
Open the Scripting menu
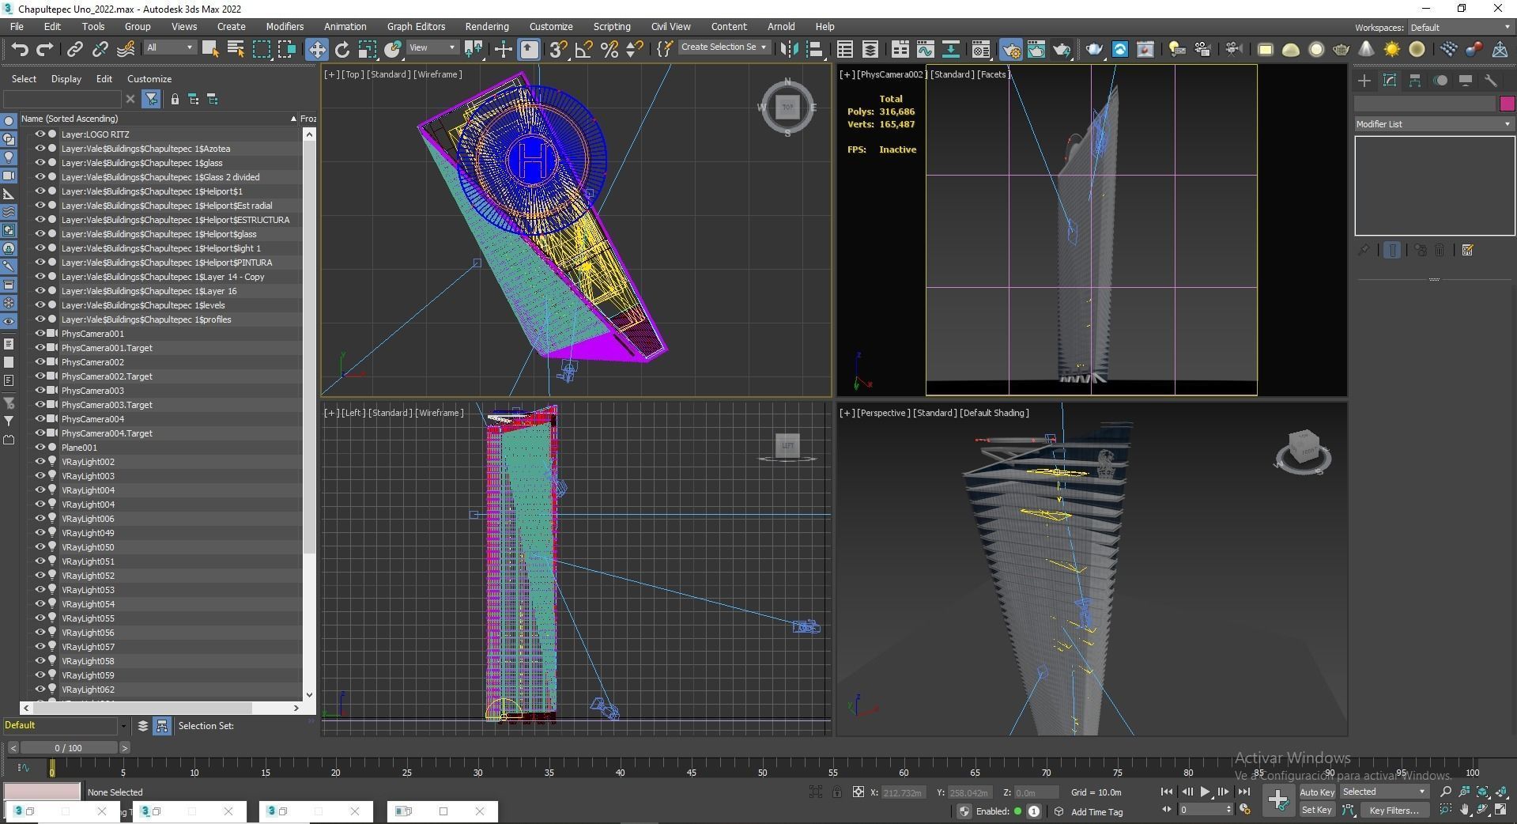coord(612,26)
